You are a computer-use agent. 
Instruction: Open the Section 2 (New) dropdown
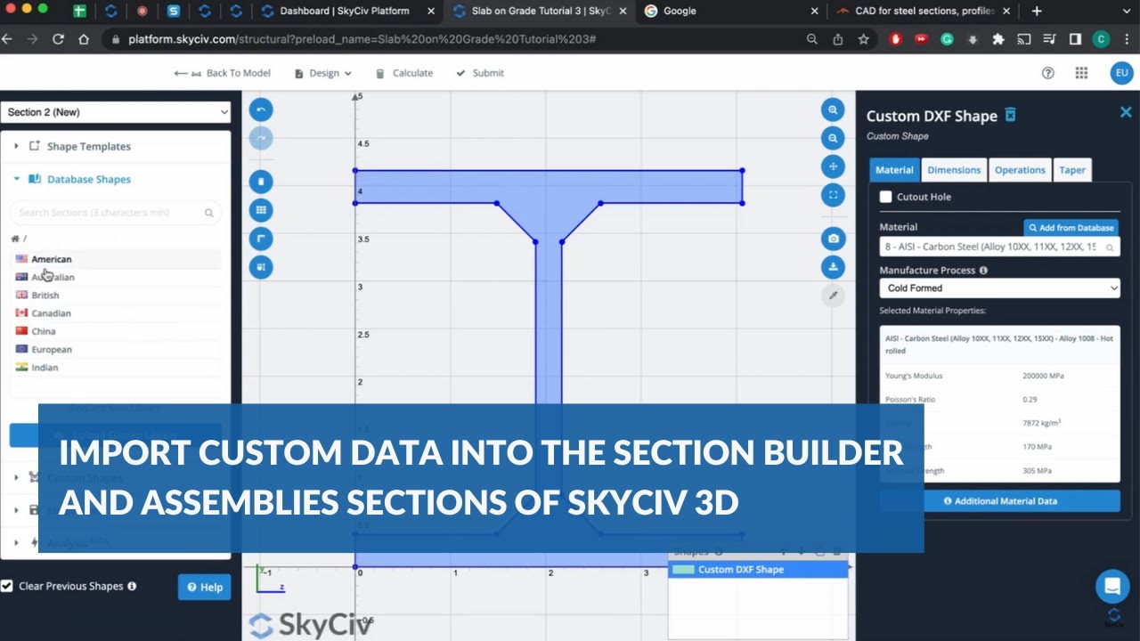116,112
